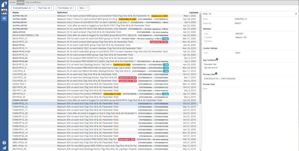
Task: Click the Expires Jun 1, 2020 badge
Action: click(x=159, y=16)
